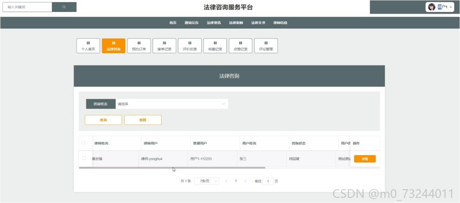Switch to the 个人首页 tab

coord(88,46)
